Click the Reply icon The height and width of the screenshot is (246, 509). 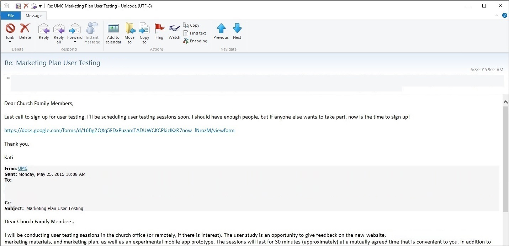coord(44,29)
